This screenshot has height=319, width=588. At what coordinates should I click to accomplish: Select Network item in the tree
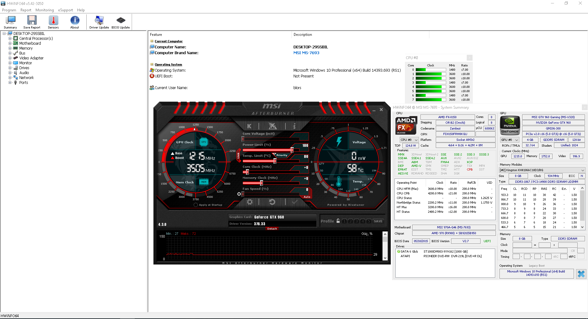click(27, 78)
